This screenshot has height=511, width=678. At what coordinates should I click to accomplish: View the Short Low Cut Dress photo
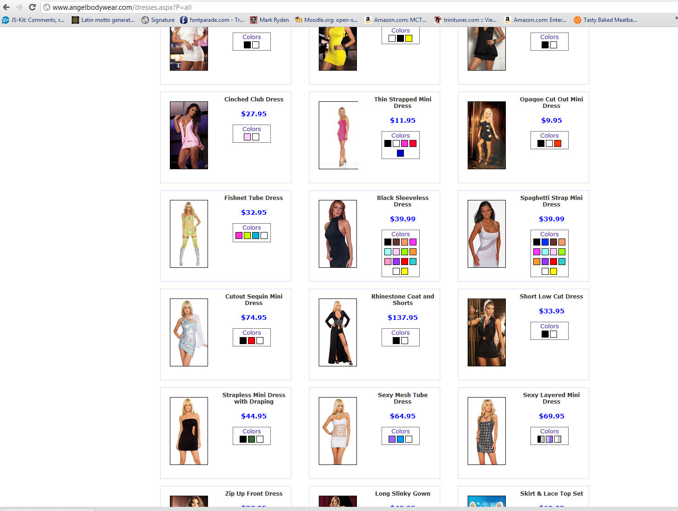click(x=487, y=332)
